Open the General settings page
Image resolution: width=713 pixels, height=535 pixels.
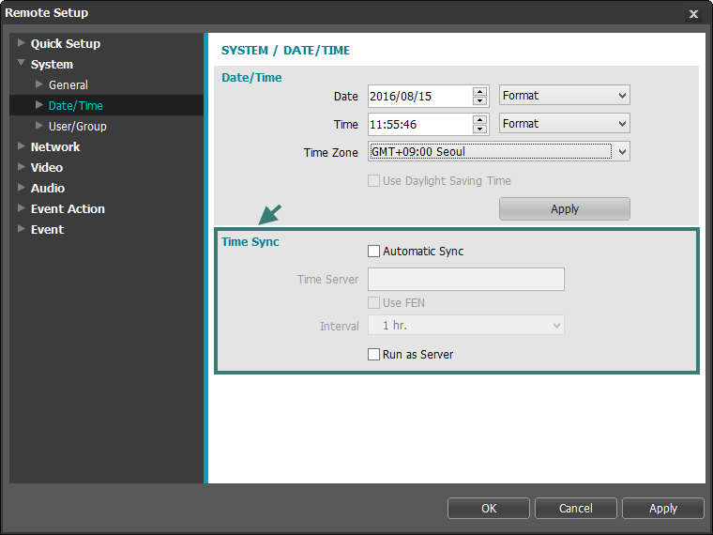[x=68, y=84]
